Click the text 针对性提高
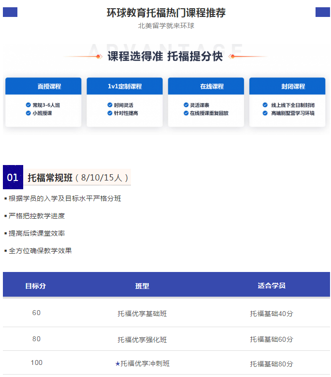Viewport: 331px width, 377px height. [126, 113]
